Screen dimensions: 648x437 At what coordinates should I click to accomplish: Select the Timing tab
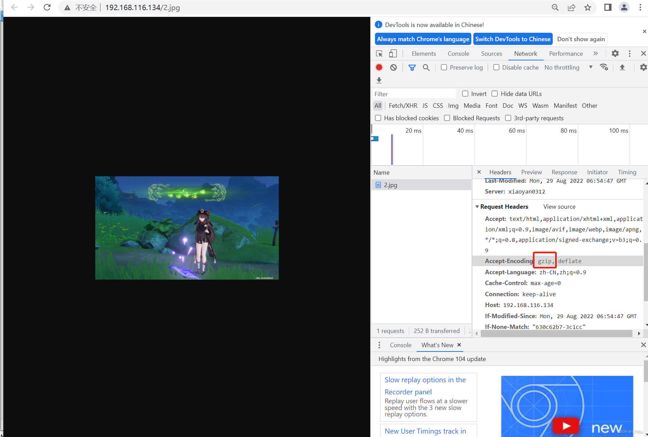coord(627,172)
